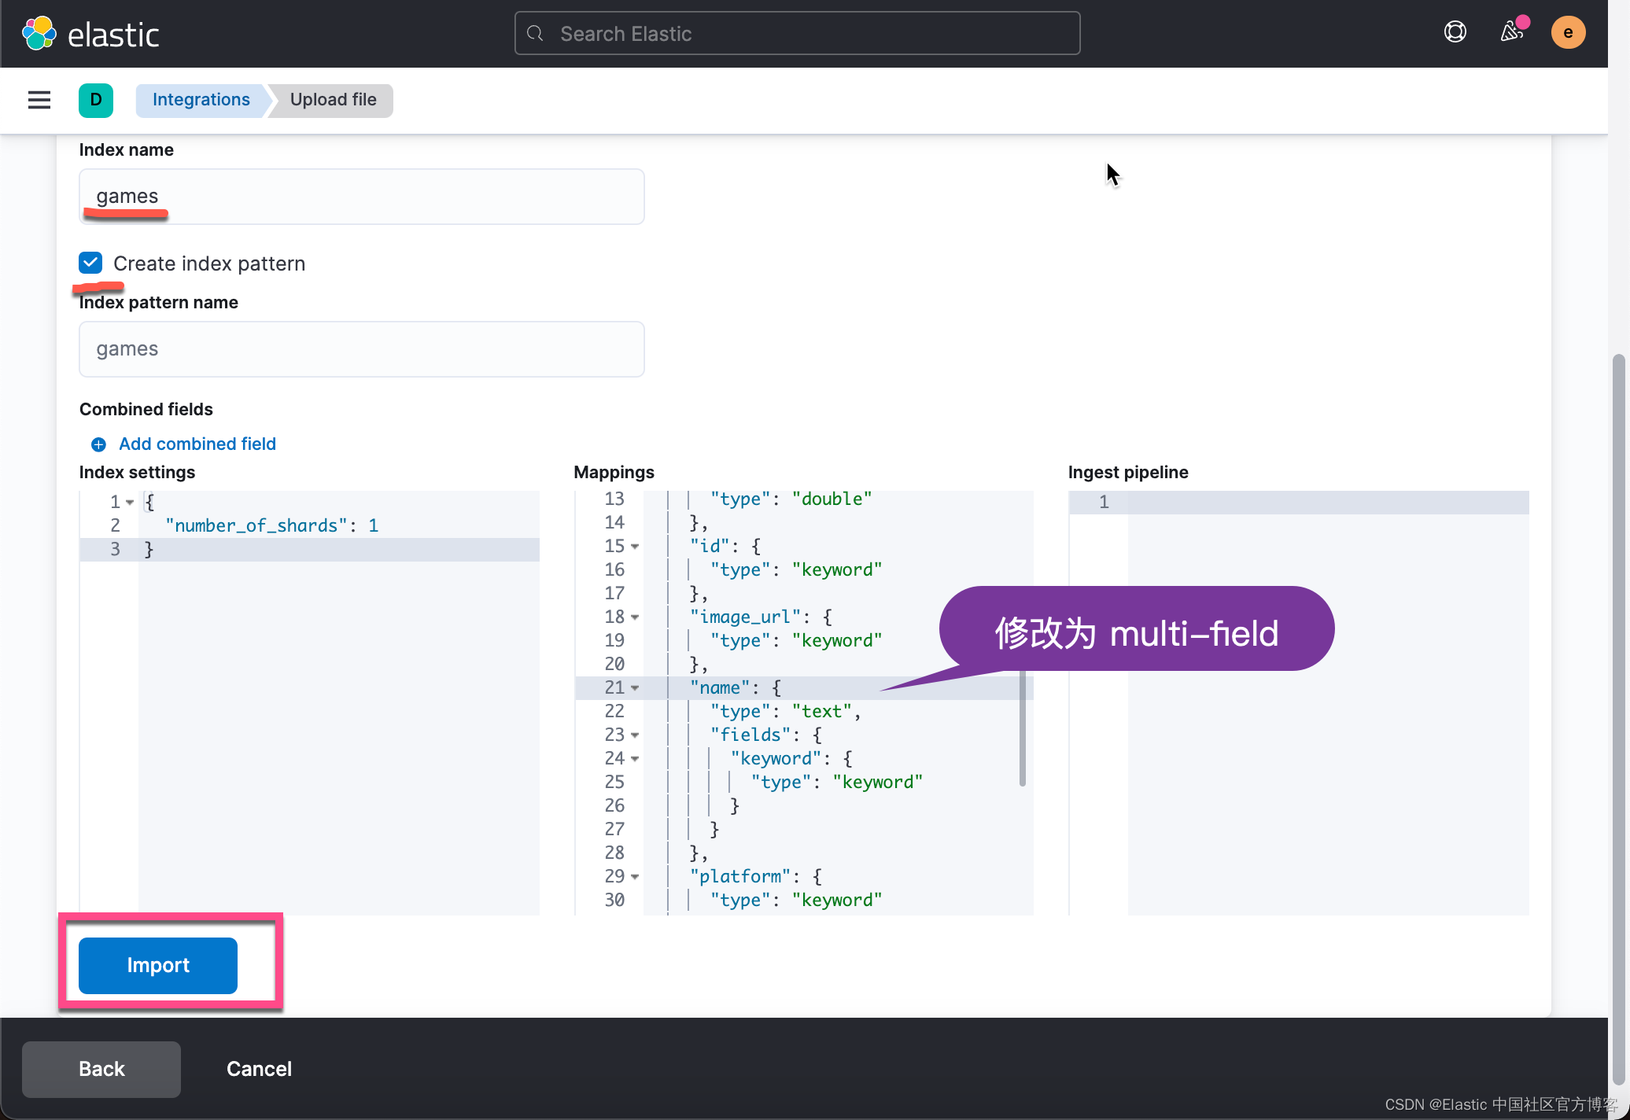Collapse index settings line 1 fold arrow

[130, 502]
